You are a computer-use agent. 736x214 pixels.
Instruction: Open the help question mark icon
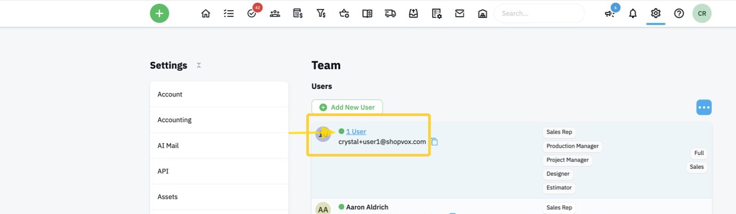[679, 14]
